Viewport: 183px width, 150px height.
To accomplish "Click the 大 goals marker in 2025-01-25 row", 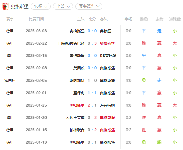I will (175, 105).
